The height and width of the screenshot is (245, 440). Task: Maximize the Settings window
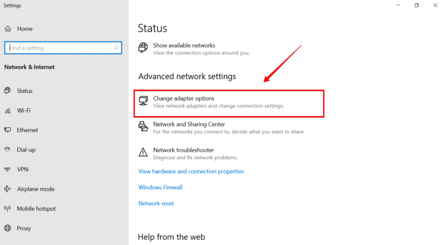click(417, 5)
